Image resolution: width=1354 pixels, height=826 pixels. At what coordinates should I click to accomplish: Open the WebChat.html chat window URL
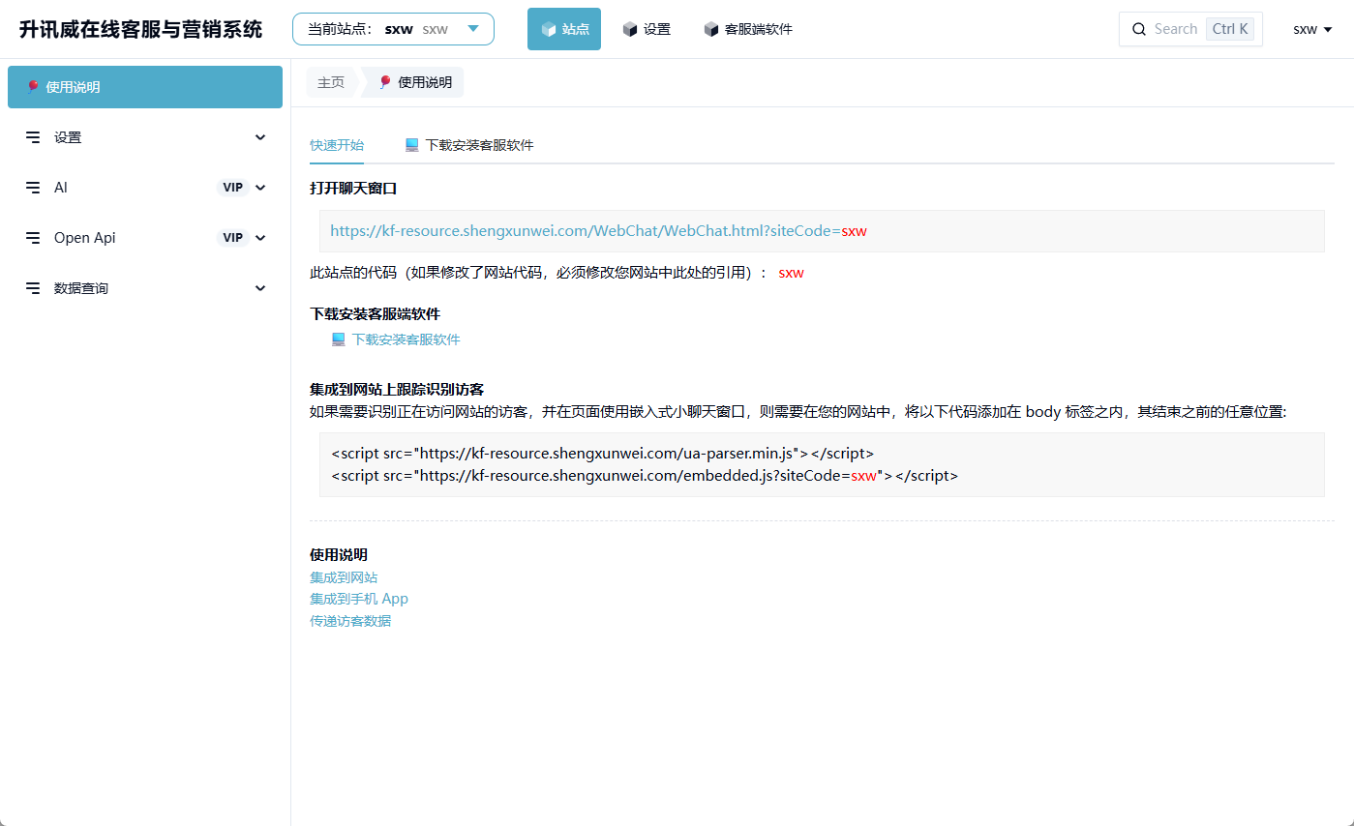click(x=598, y=231)
